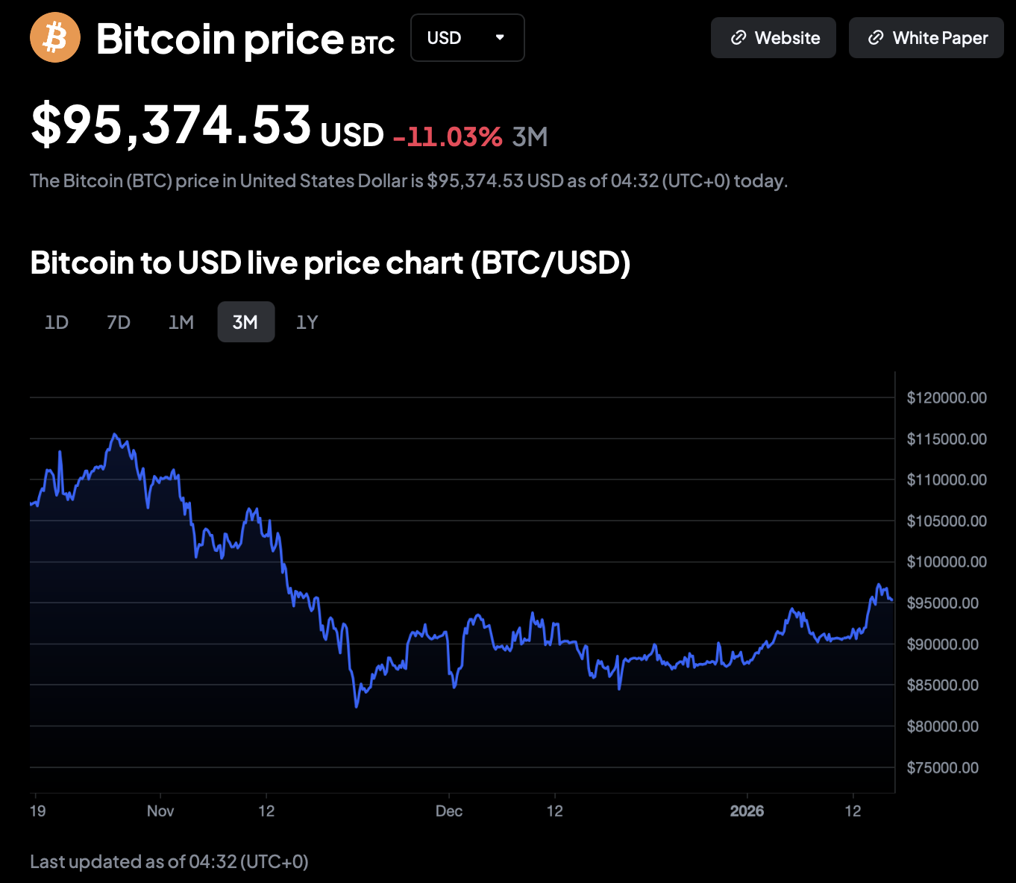Click the link icon beside Website
This screenshot has height=883, width=1016.
click(x=739, y=38)
